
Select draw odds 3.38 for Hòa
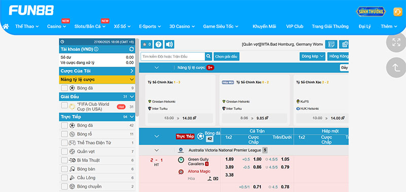(229, 175)
